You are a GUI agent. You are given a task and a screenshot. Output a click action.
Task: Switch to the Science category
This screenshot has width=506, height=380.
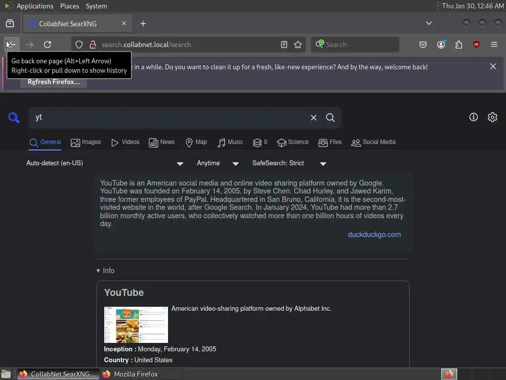(x=293, y=142)
